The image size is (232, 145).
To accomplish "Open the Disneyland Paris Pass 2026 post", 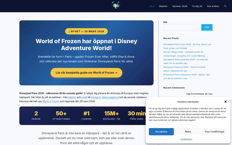I will 187,46.
